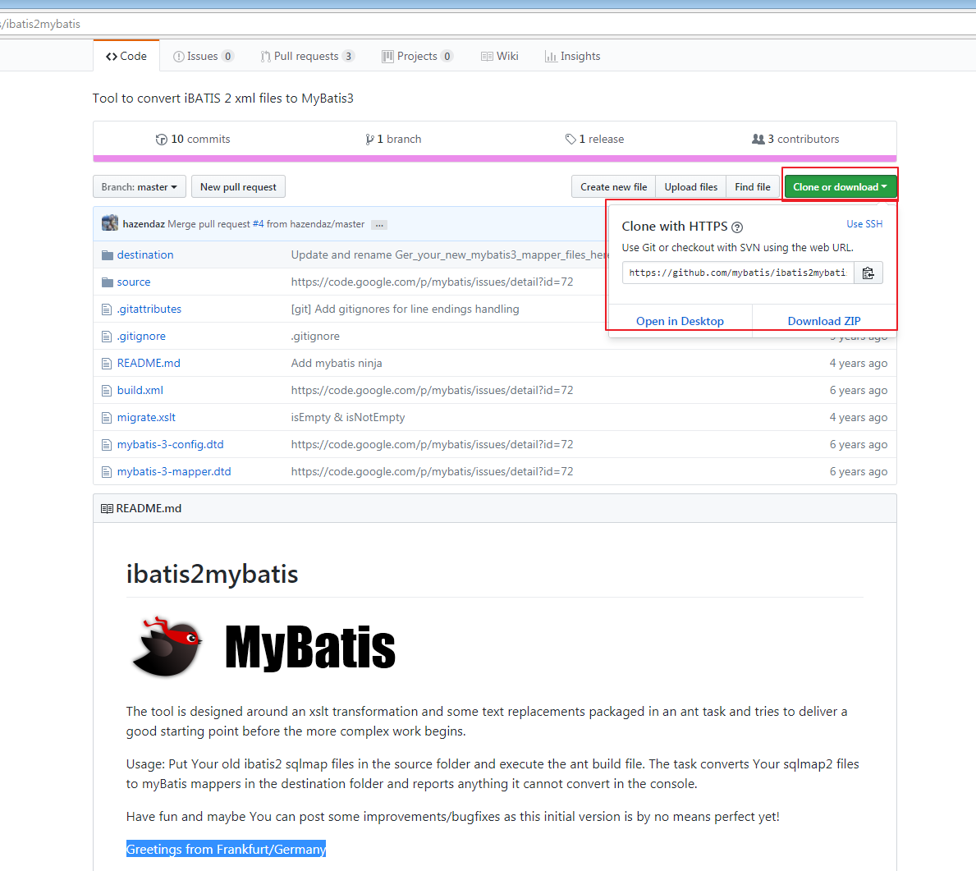Select the clone URL input field

point(738,273)
